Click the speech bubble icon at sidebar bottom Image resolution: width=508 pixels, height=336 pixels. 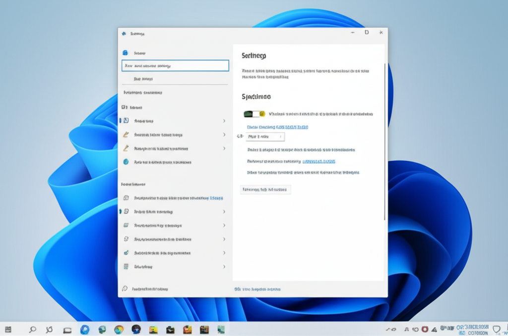pos(125,288)
